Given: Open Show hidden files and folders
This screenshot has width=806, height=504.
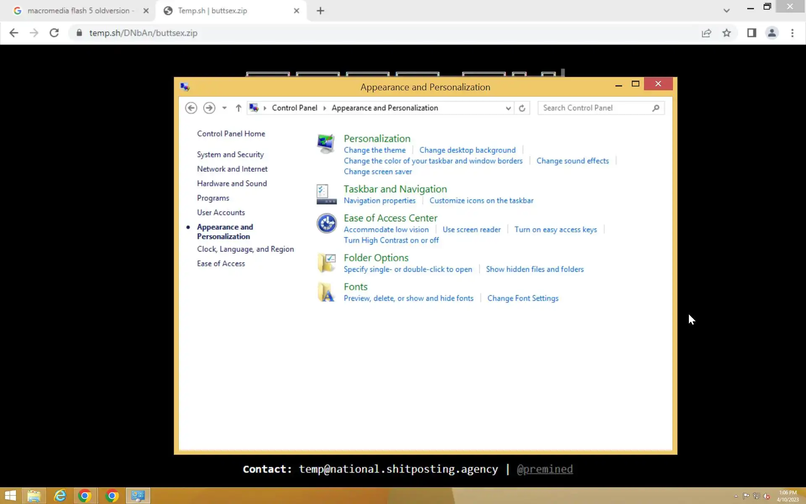Looking at the screenshot, I should tap(534, 269).
